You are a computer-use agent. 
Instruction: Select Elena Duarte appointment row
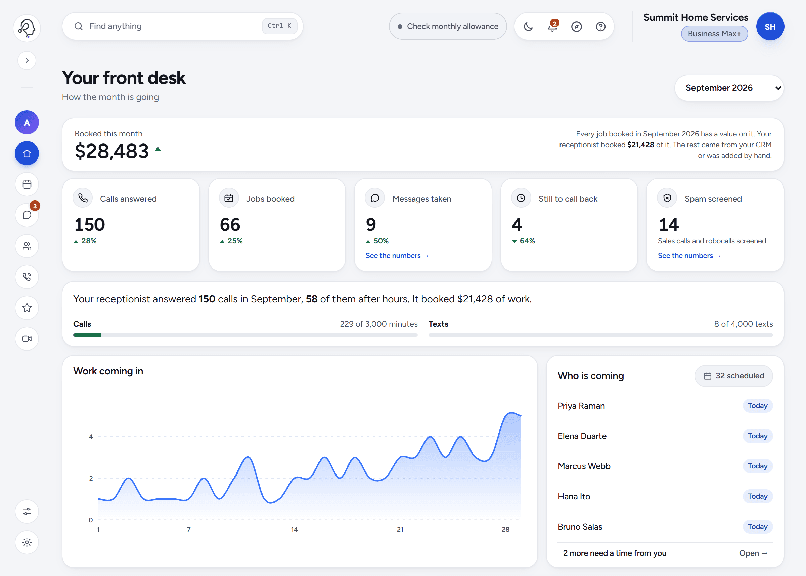coord(665,436)
